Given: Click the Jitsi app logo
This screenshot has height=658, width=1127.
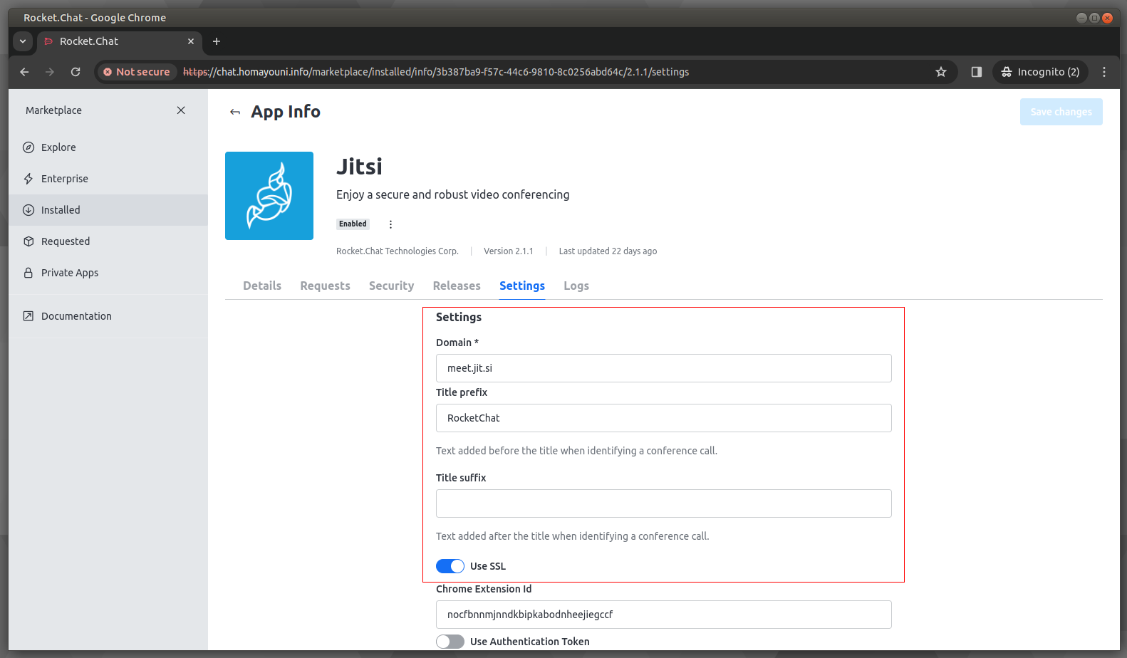Looking at the screenshot, I should 269,196.
